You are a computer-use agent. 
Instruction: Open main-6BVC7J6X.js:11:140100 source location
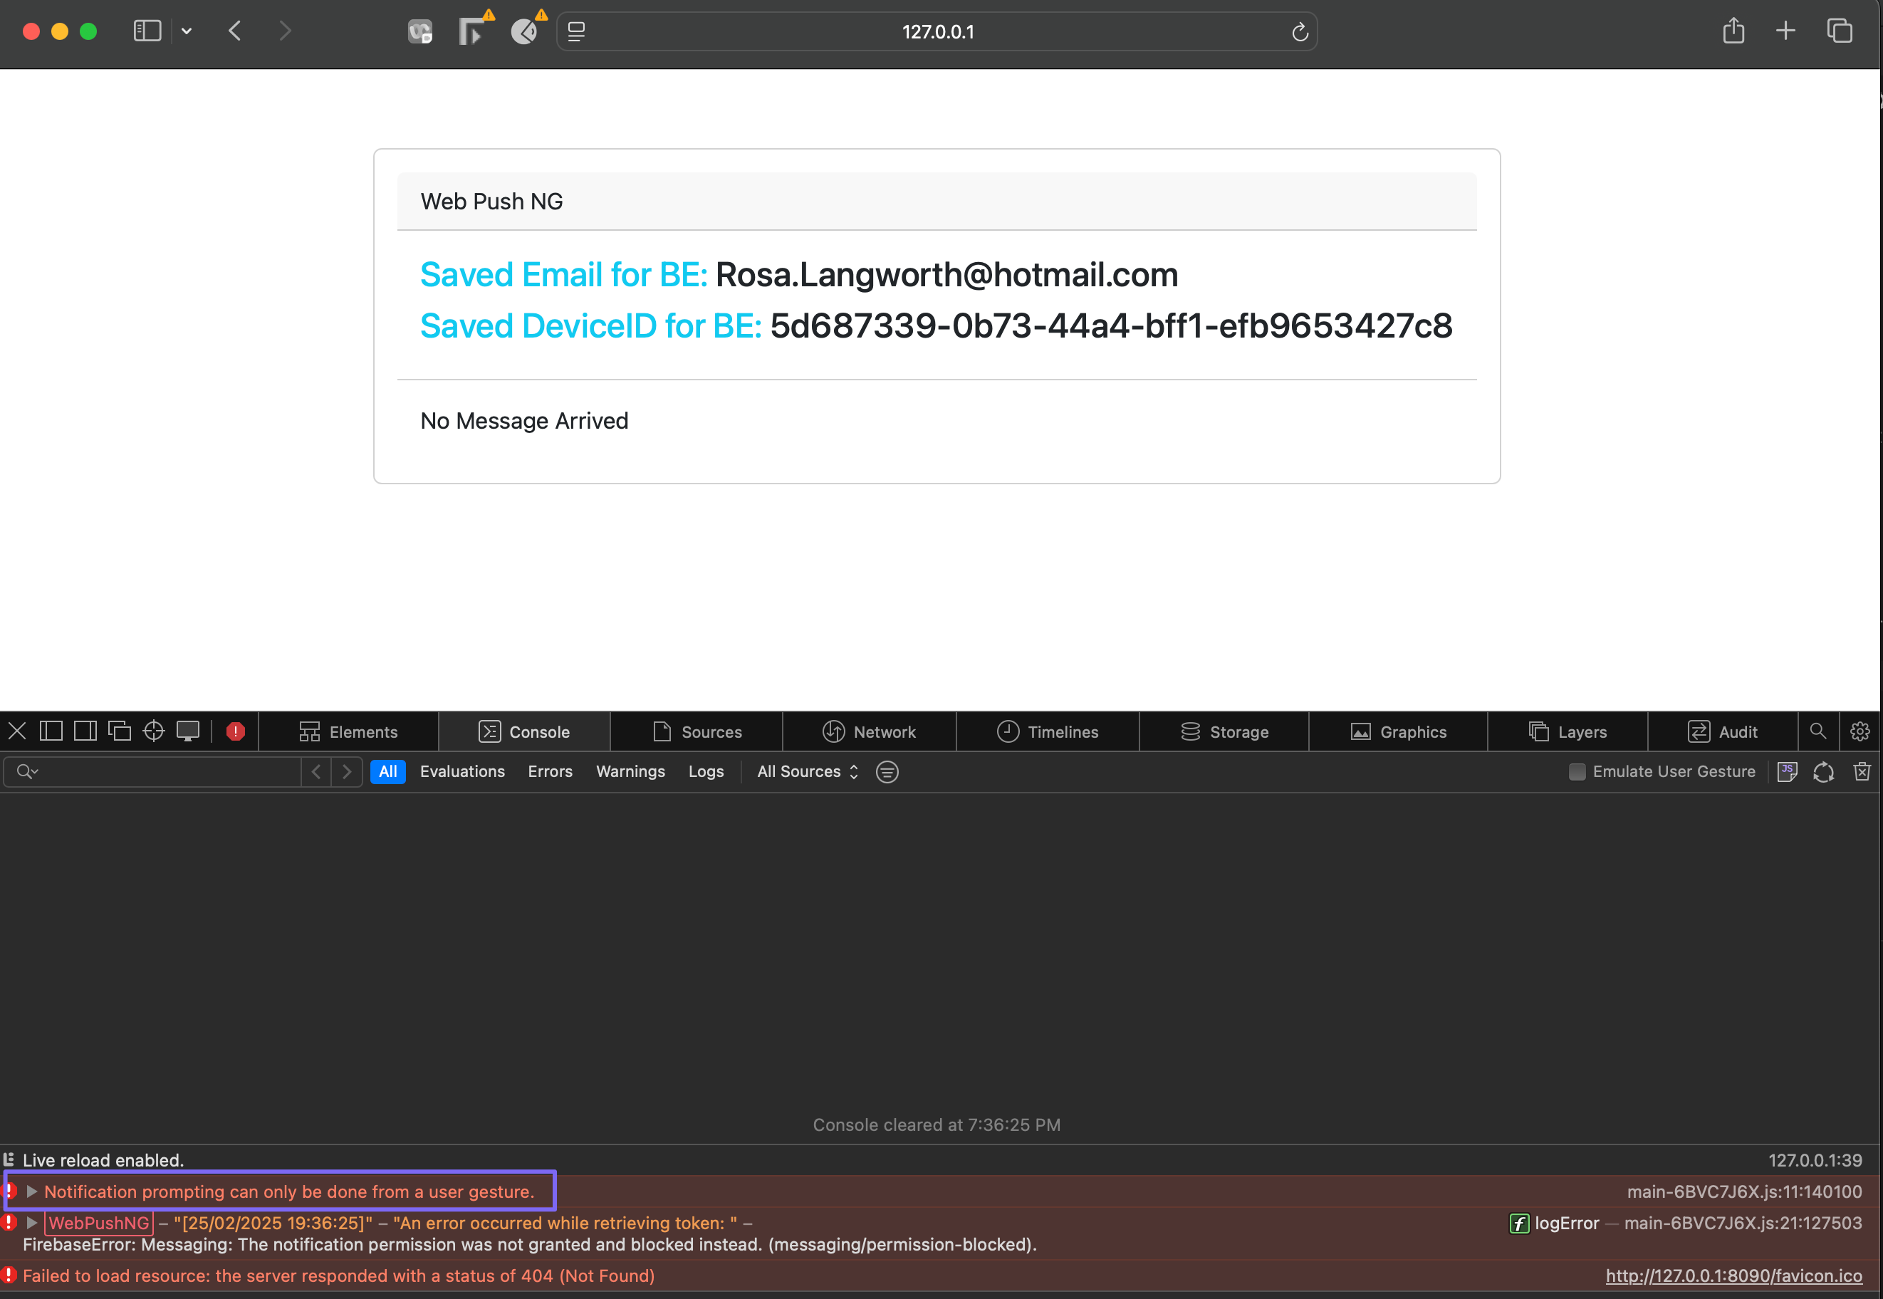tap(1744, 1191)
